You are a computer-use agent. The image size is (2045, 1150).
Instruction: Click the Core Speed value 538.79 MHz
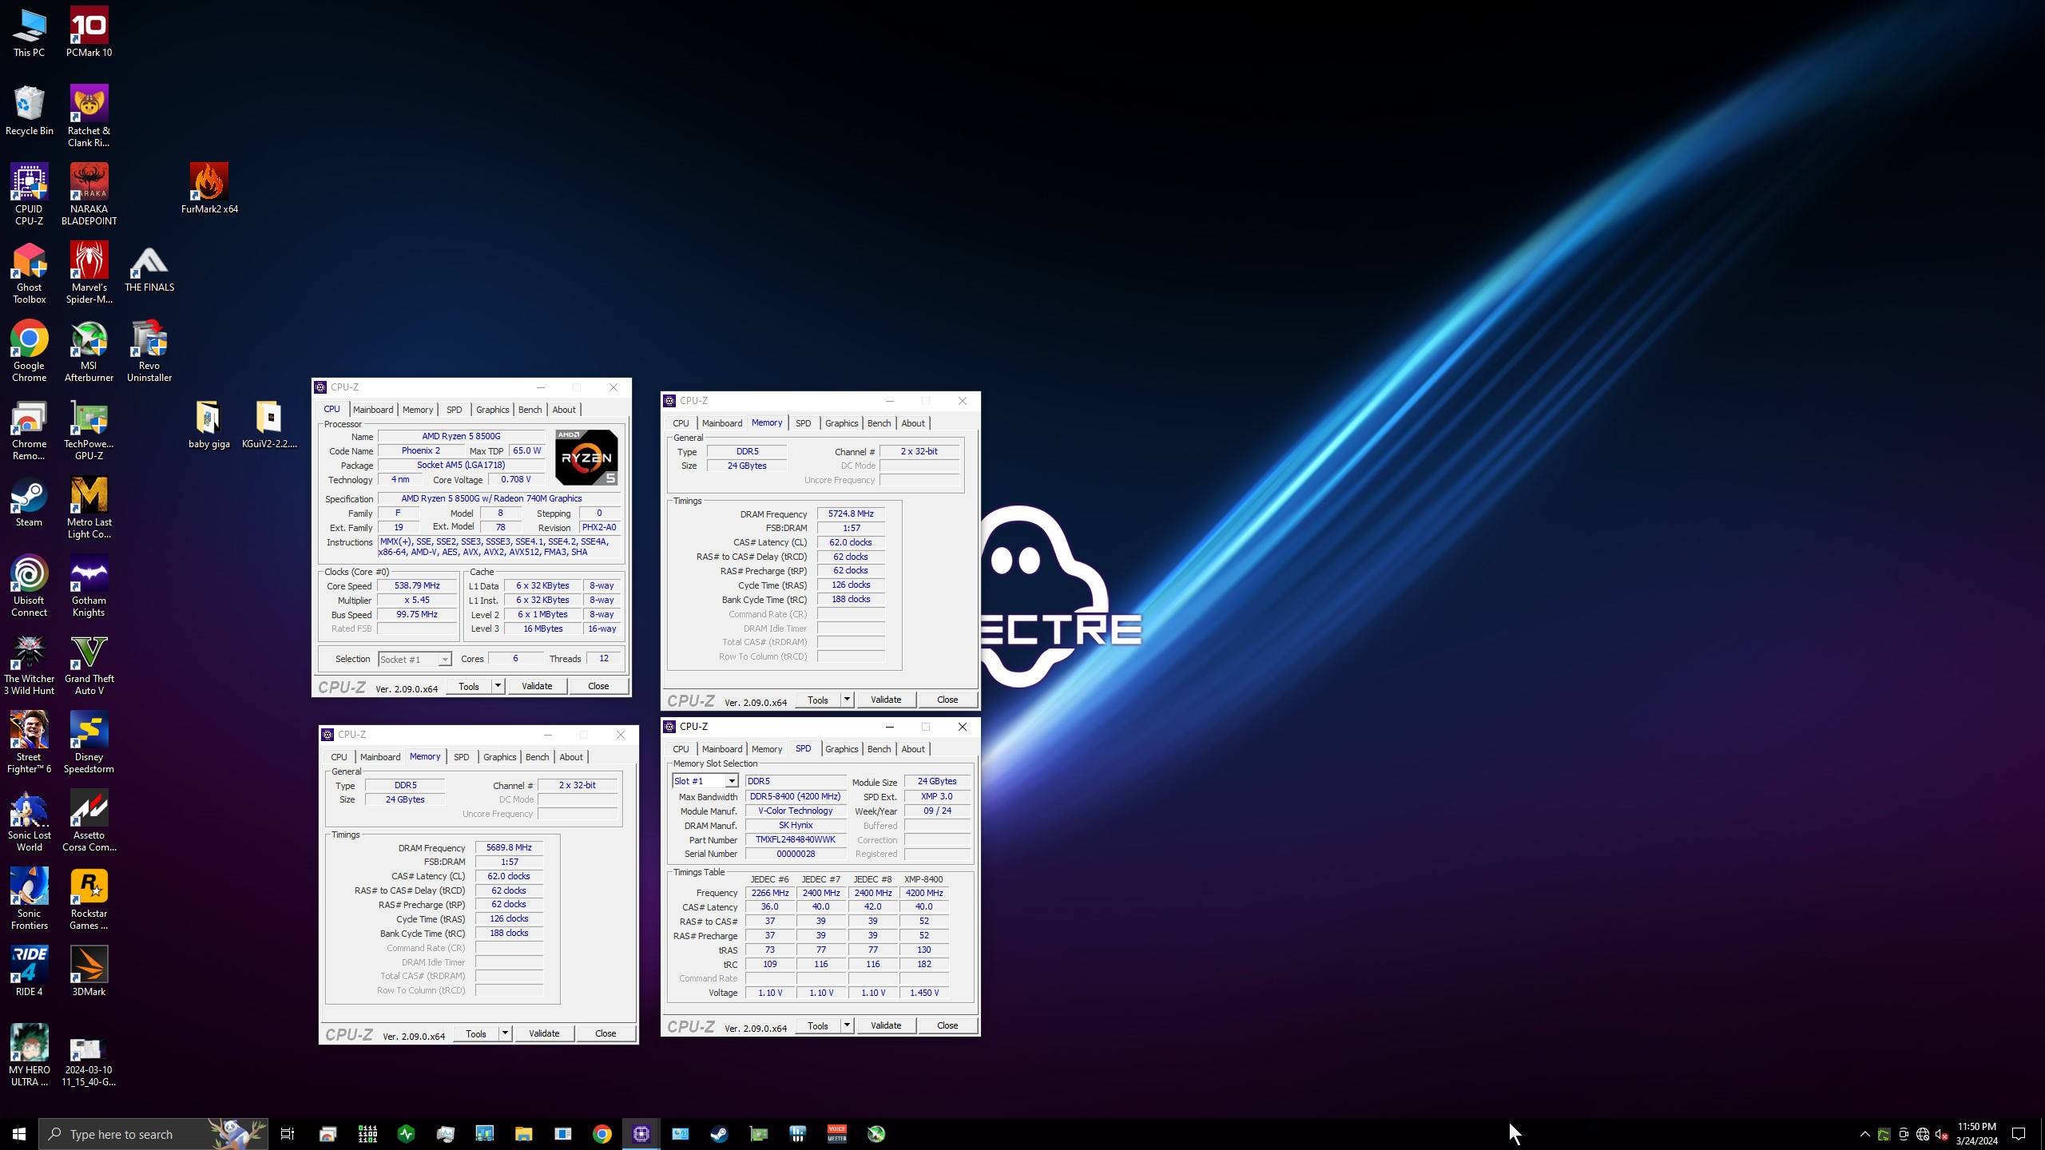[x=417, y=586]
